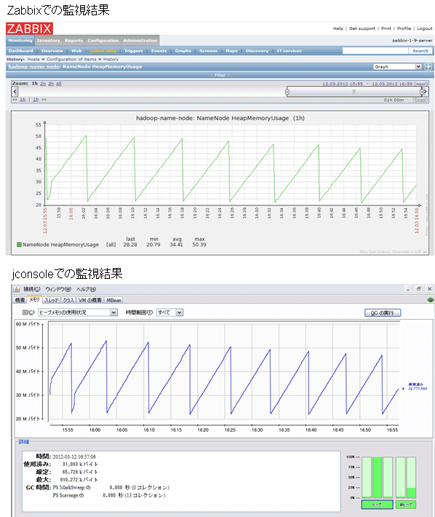Image resolution: width=435 pixels, height=517 pixels.
Task: Open the Inventory tab
Action: 49,40
